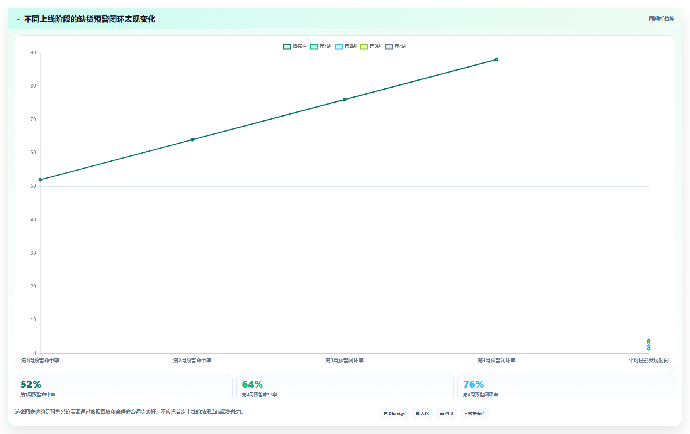Click the 第1周预警命中率 axis label
The width and height of the screenshot is (690, 434).
(x=40, y=360)
